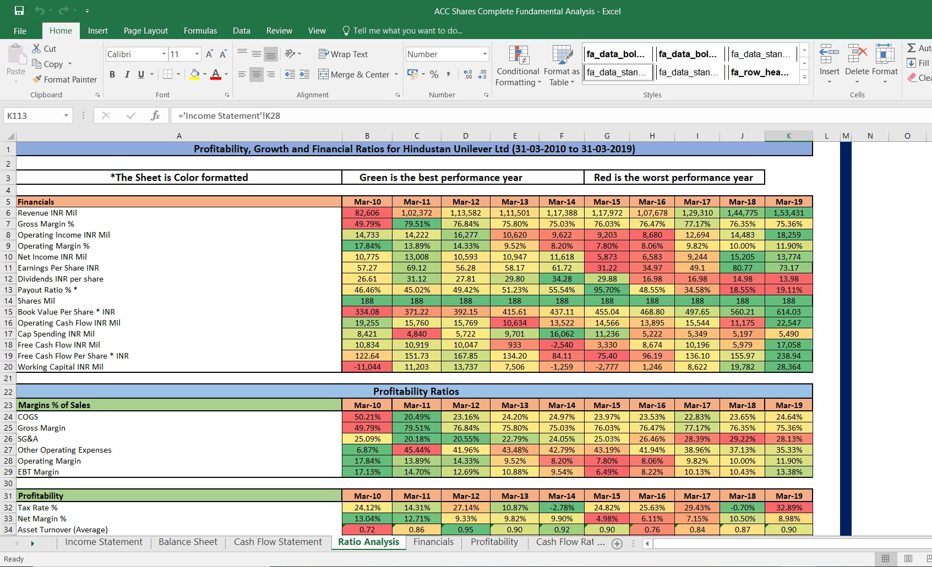Toggle Bold formatting
Screen dimensions: 932x567
point(112,74)
